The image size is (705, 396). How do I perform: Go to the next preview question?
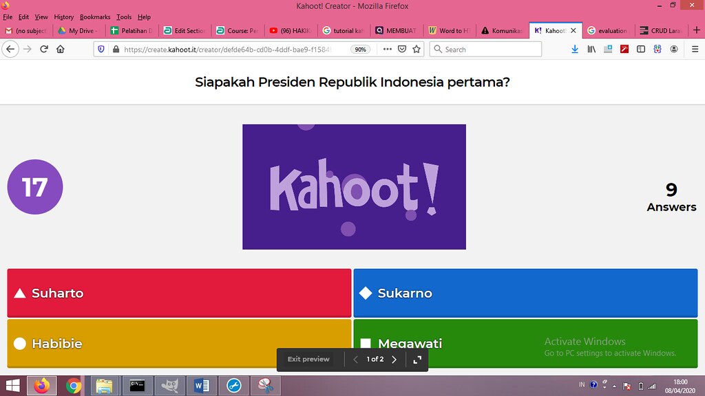point(394,359)
